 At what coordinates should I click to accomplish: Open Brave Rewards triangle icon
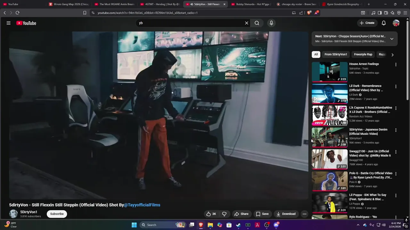316,13
